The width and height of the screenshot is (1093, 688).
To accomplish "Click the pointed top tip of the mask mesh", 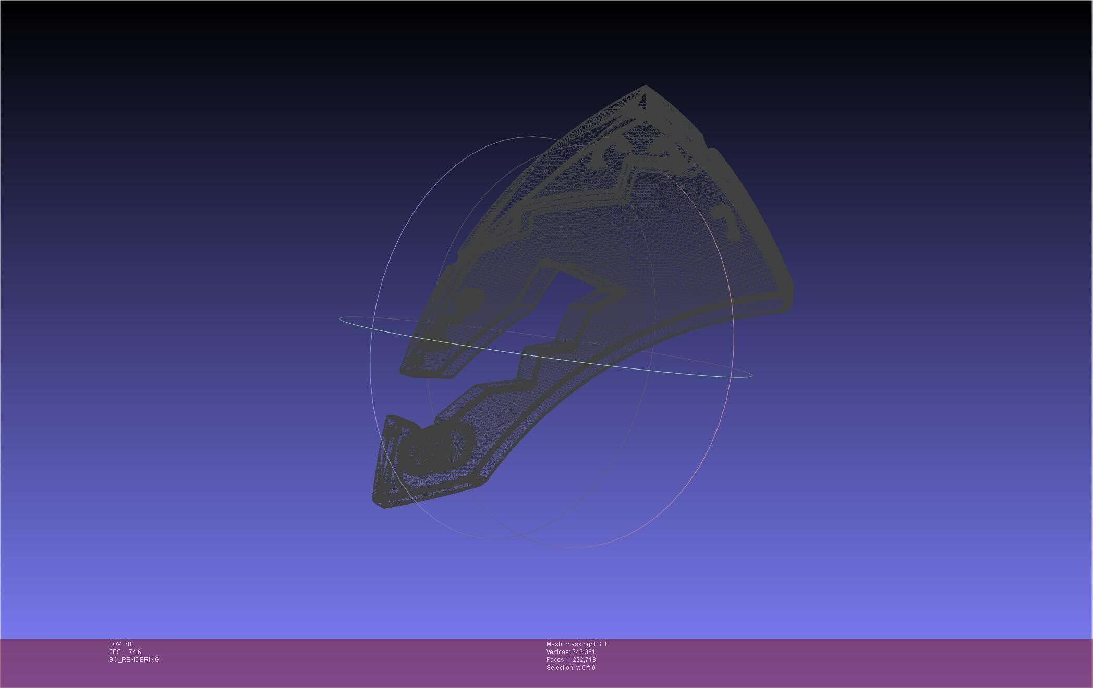I will pos(646,88).
